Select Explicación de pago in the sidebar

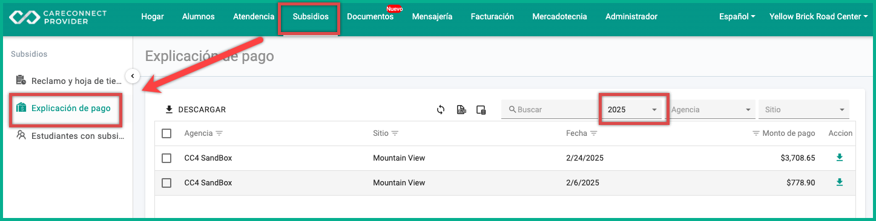(x=64, y=108)
